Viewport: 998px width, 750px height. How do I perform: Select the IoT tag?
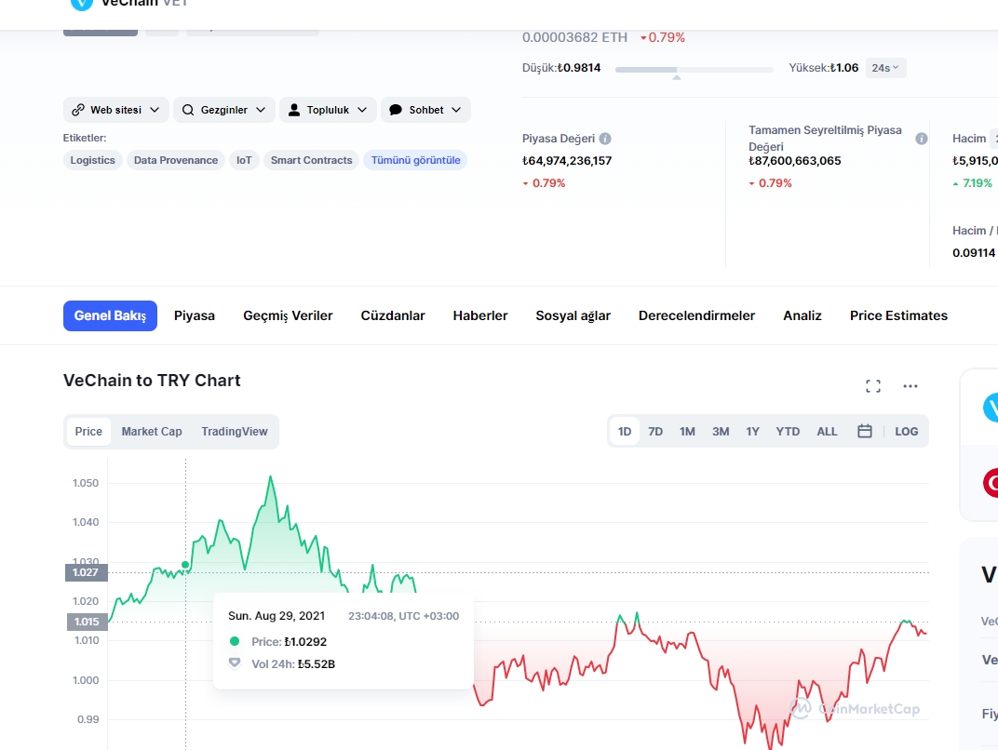(x=245, y=160)
